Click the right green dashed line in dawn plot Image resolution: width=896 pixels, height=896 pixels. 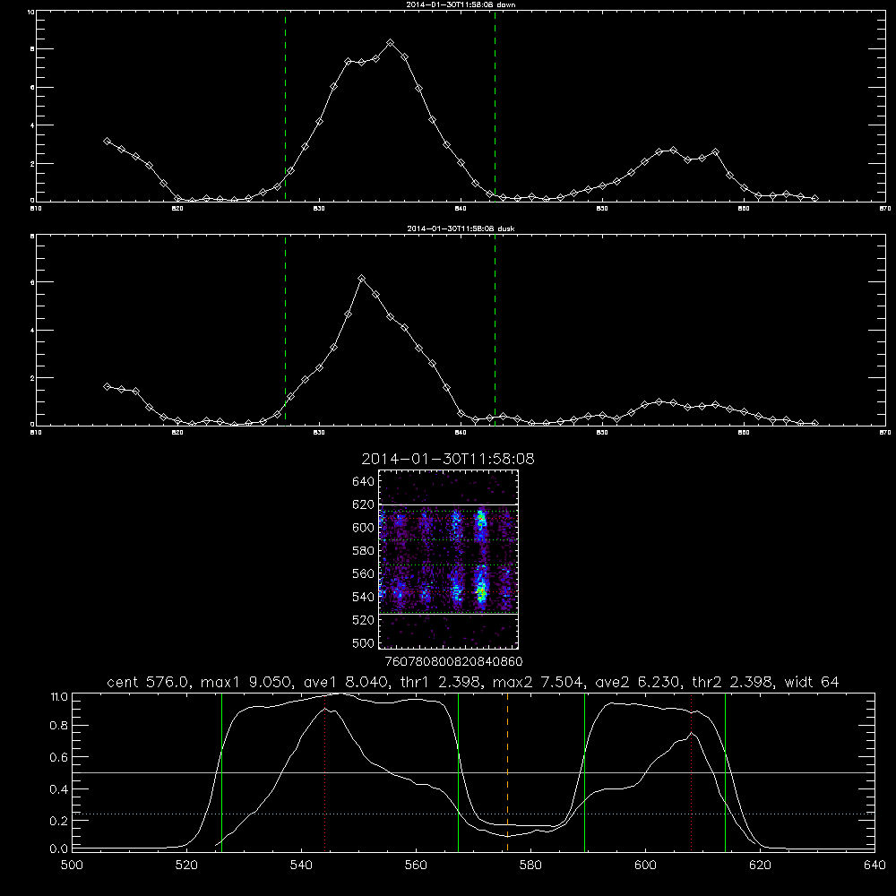pos(495,106)
